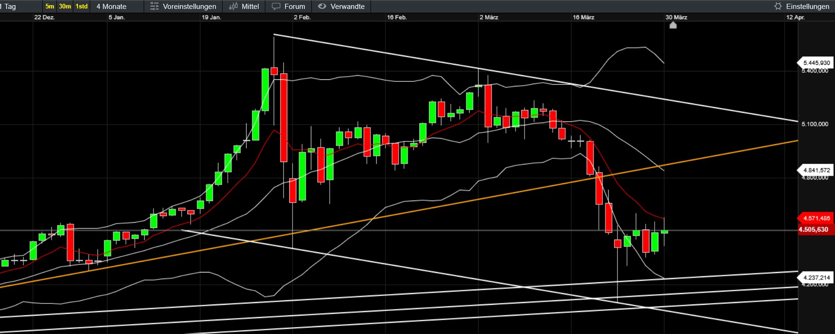Click the 12 Apr. date on time axis
835x334 pixels.
796,17
